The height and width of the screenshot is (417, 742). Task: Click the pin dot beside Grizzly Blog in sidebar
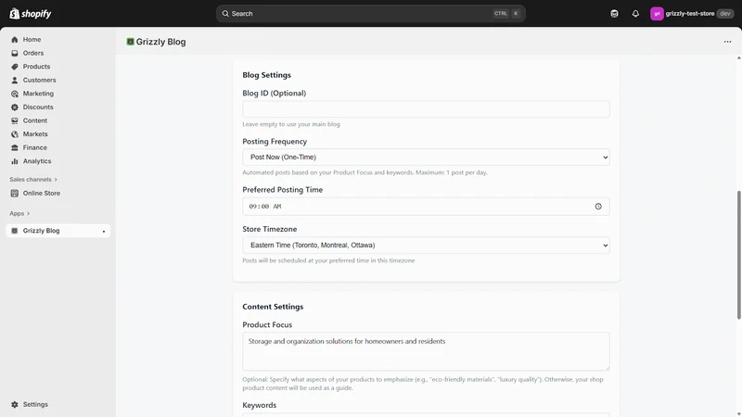coord(104,231)
